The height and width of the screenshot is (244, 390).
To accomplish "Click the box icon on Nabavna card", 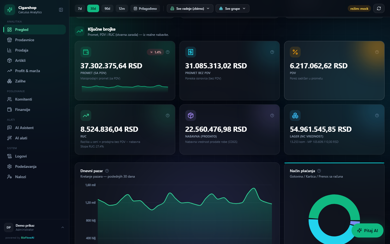I will point(191,115).
